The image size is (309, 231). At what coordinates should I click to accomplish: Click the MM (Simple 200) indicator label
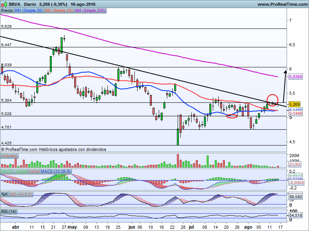(90, 11)
